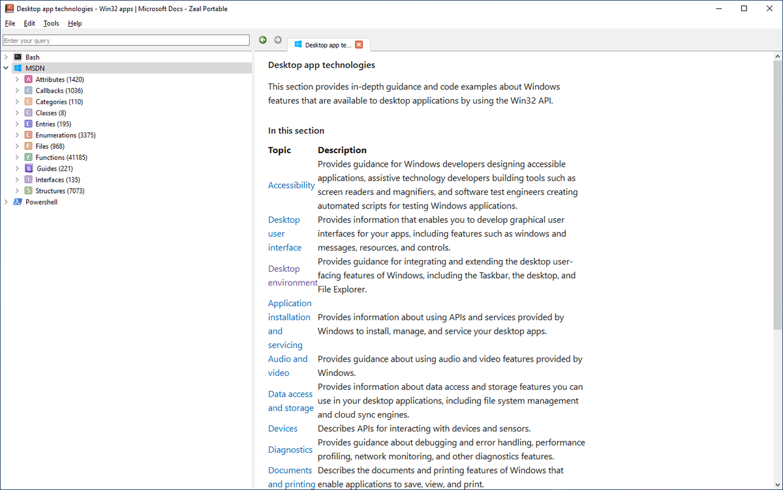Image resolution: width=783 pixels, height=490 pixels.
Task: Click the Callbacks category icon
Action: coord(29,91)
